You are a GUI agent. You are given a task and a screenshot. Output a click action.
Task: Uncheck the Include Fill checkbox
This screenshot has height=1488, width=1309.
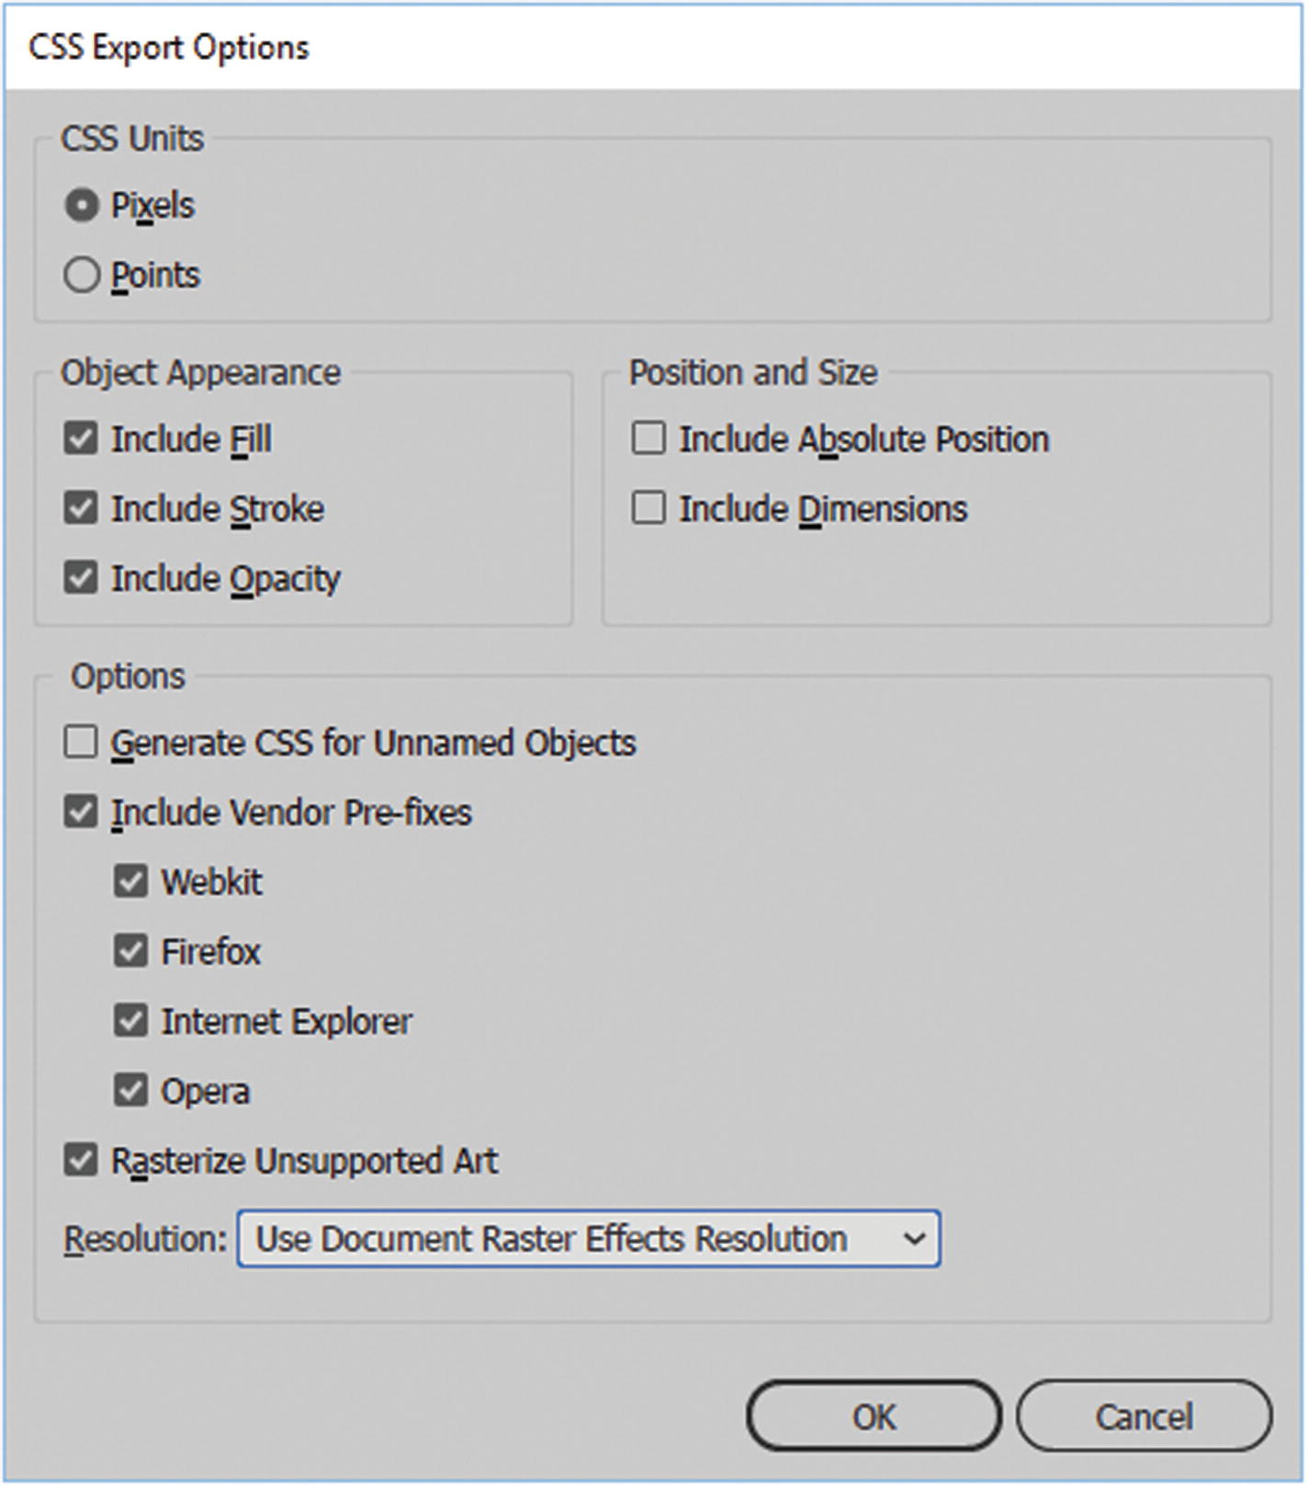coord(81,438)
